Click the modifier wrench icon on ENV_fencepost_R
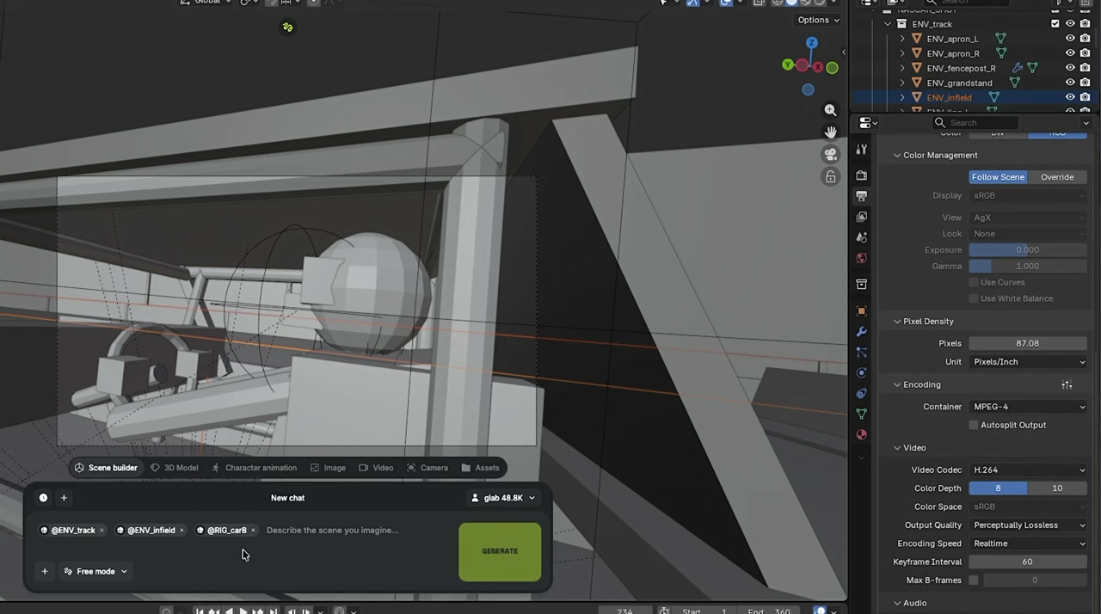Image resolution: width=1101 pixels, height=614 pixels. 1018,68
